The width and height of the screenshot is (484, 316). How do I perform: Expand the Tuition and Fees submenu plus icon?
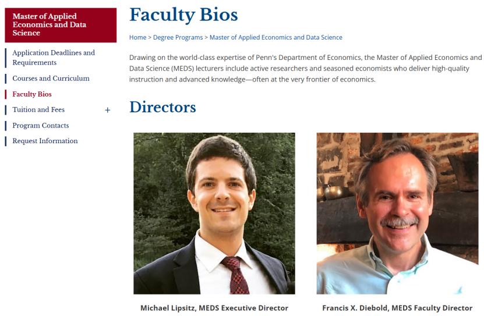coord(107,110)
